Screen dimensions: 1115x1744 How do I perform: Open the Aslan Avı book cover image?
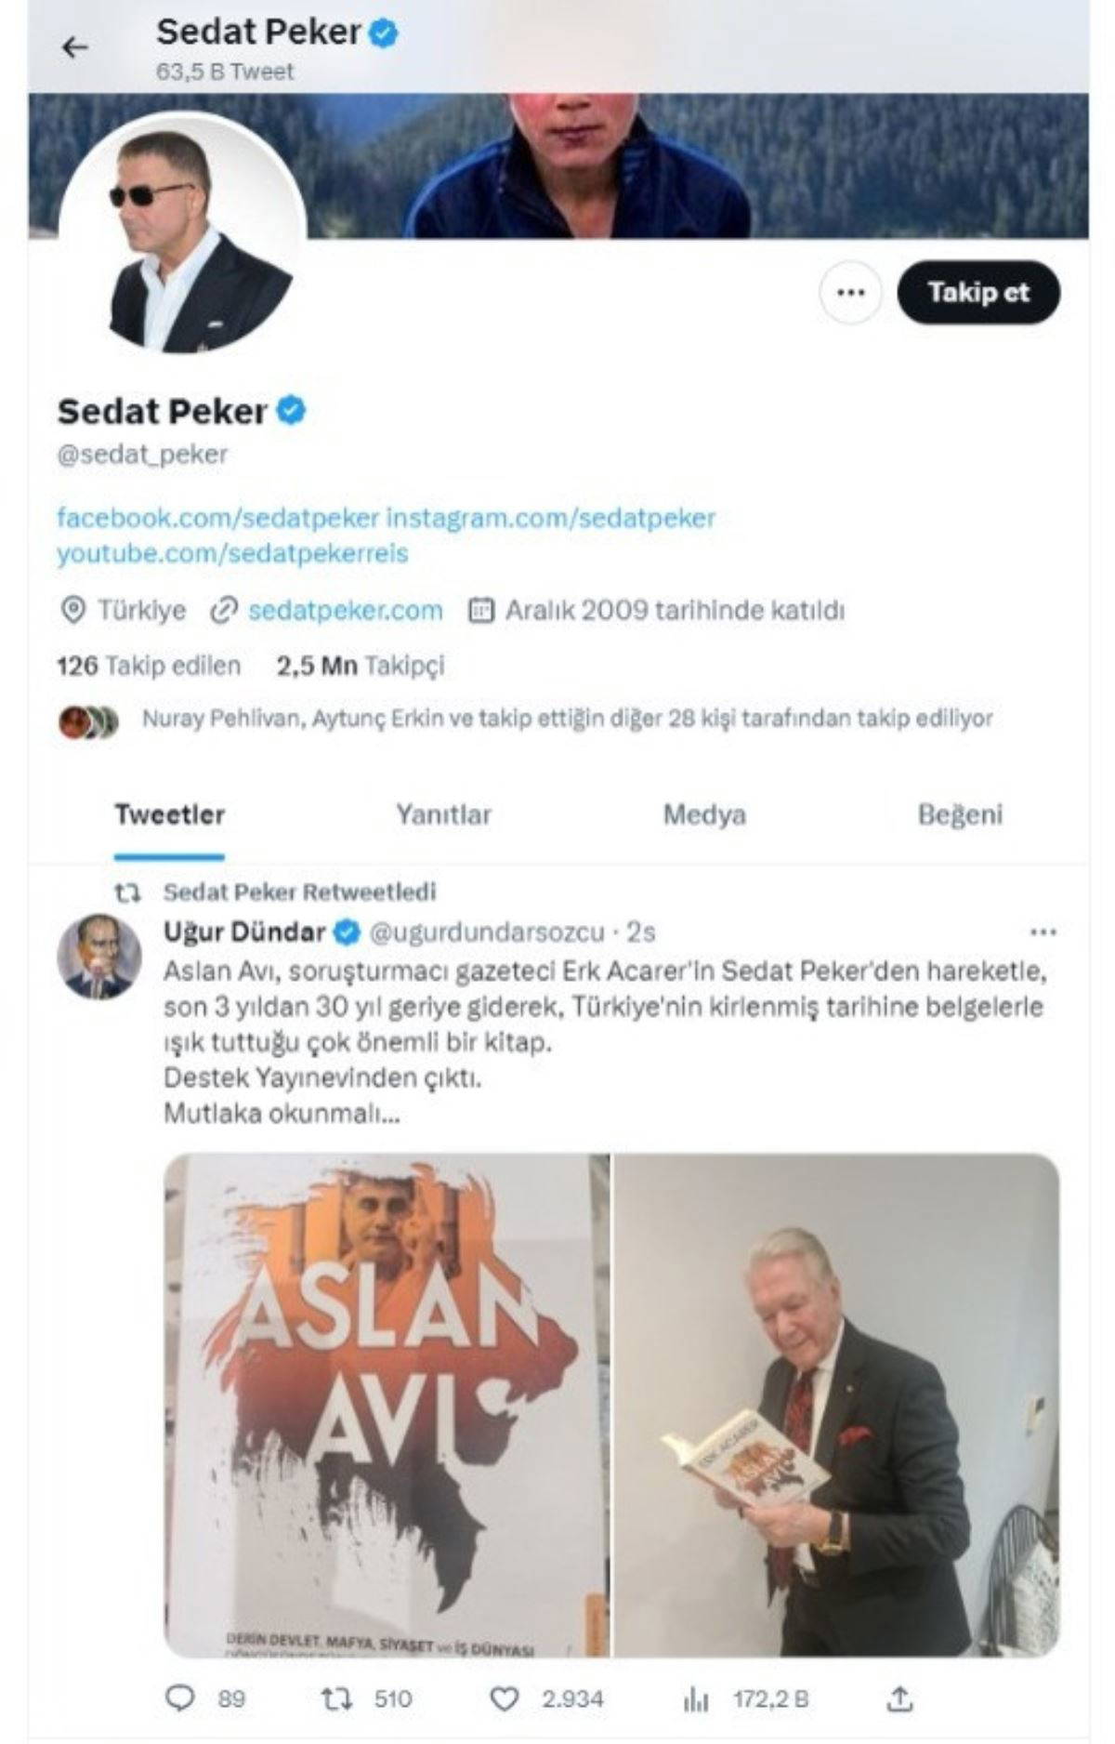pos(387,1405)
